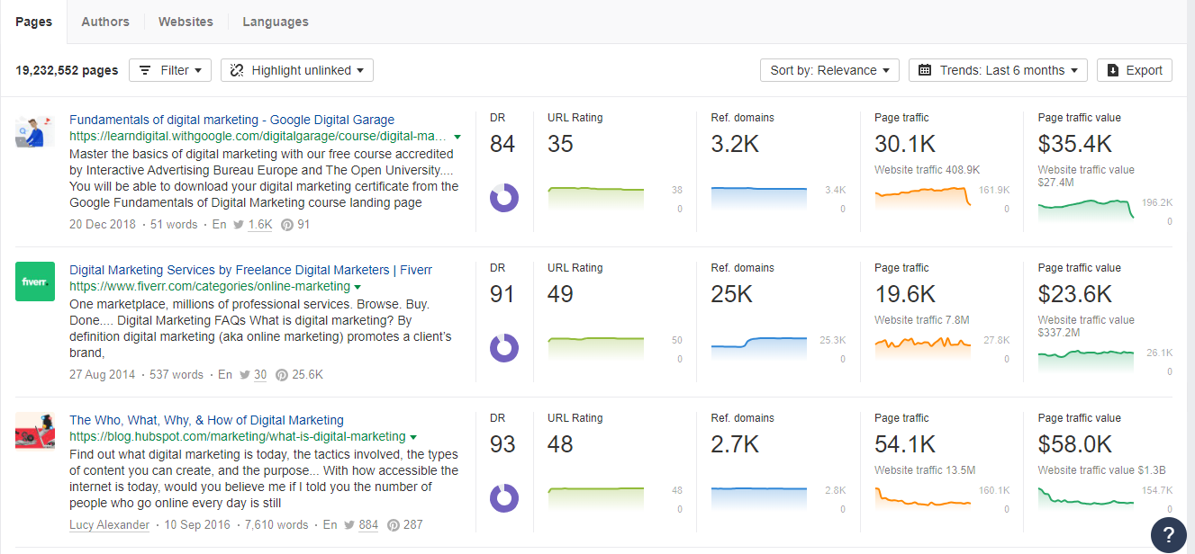Expand URL arrow for blog.hubspot.com link
The image size is (1195, 554).
click(413, 437)
